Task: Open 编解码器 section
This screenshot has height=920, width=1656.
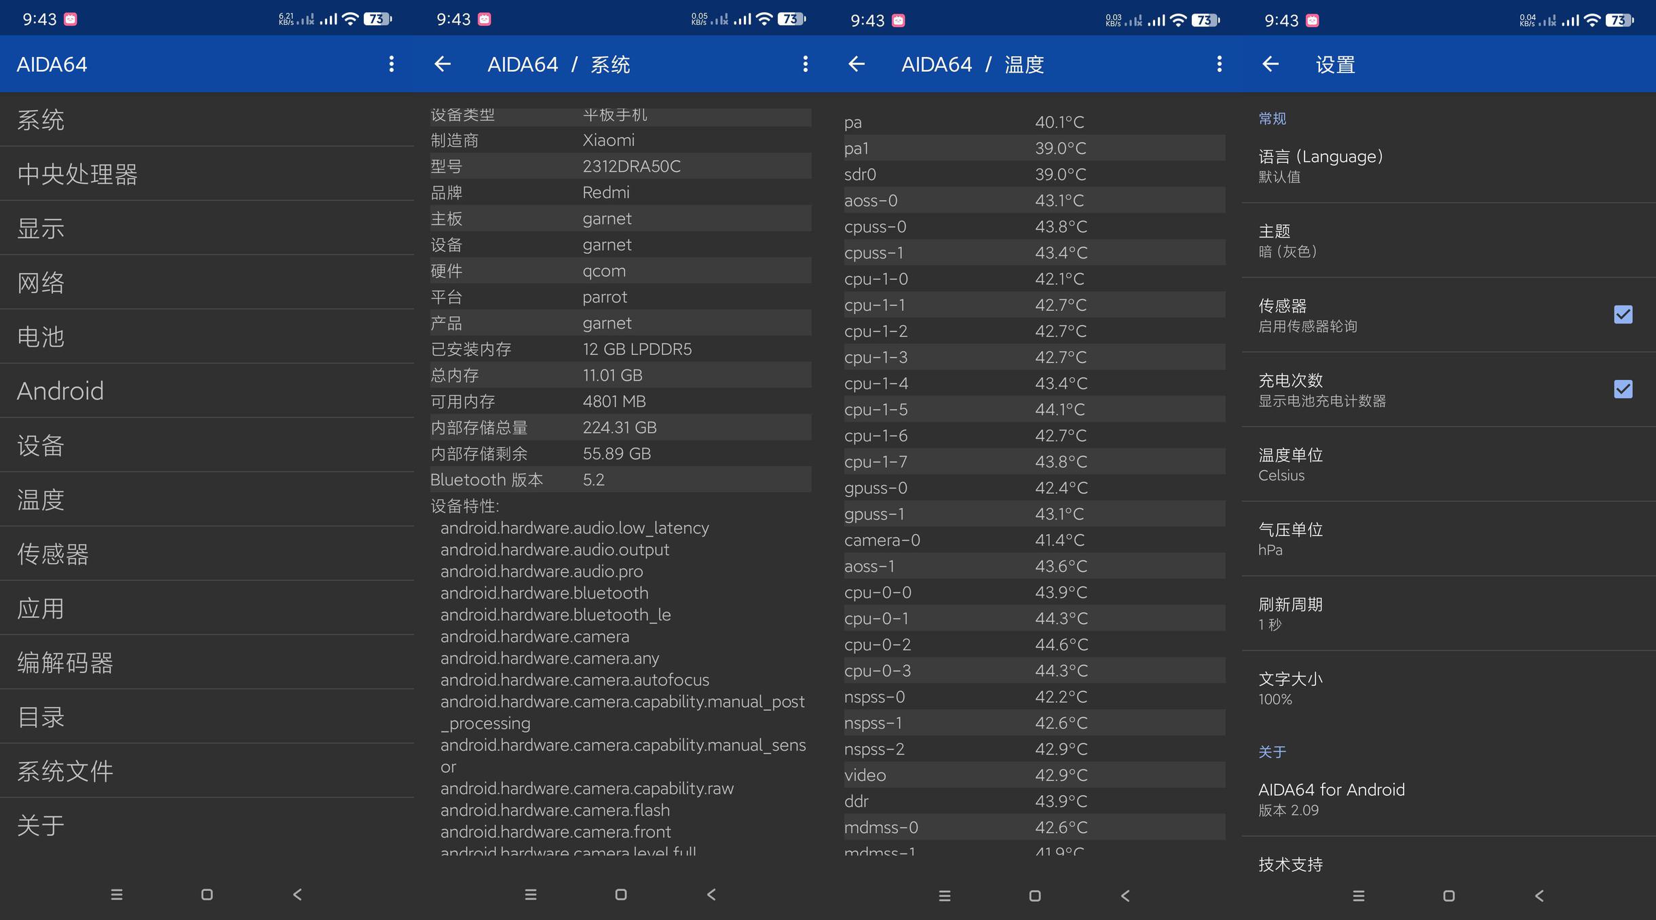Action: click(207, 662)
